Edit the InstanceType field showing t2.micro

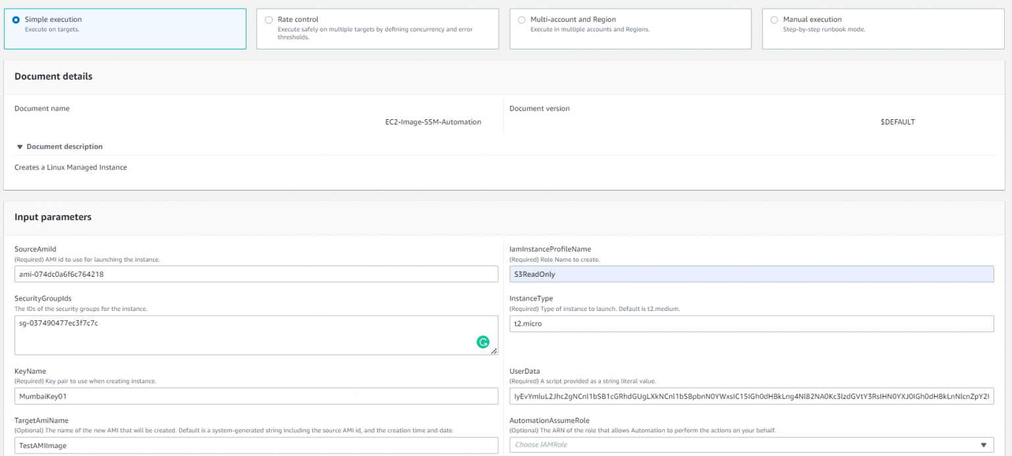tap(751, 324)
